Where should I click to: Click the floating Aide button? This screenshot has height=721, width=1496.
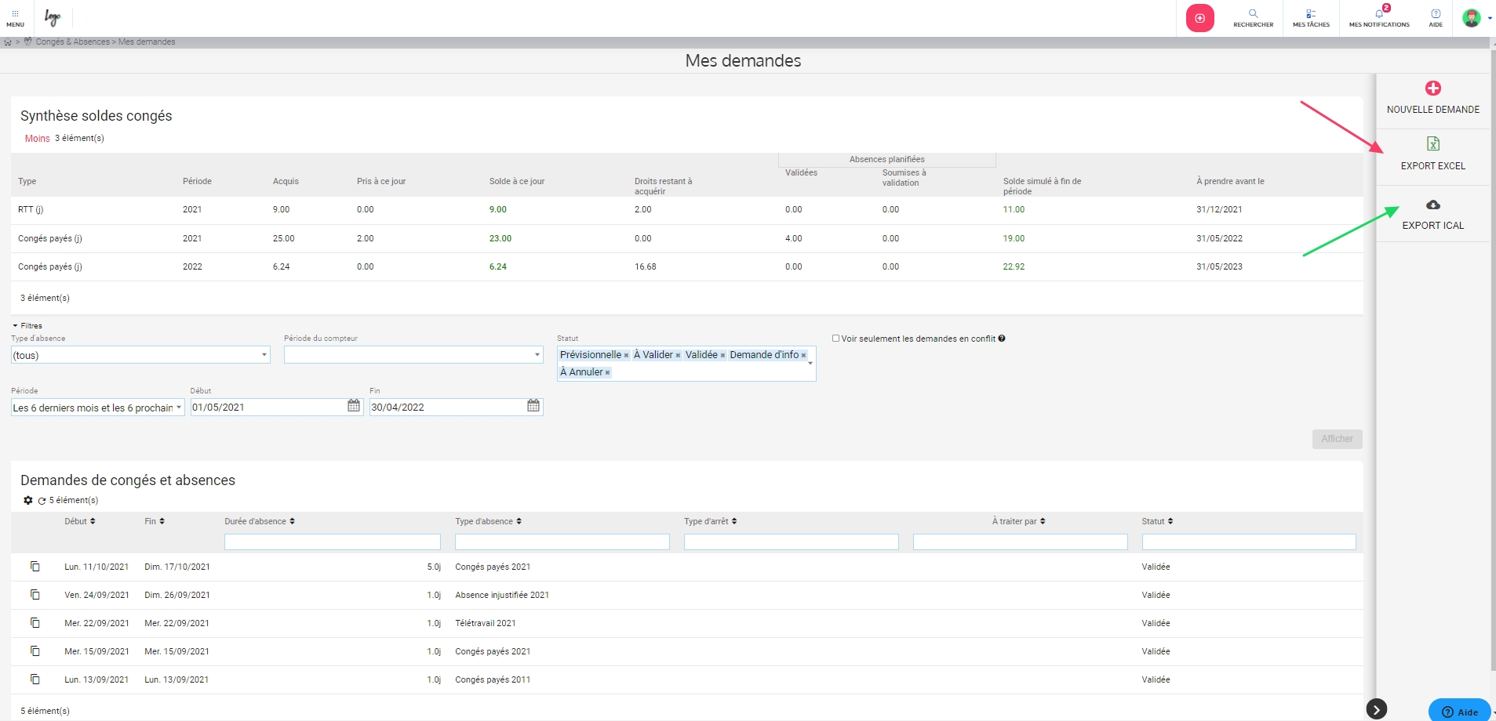(1459, 712)
